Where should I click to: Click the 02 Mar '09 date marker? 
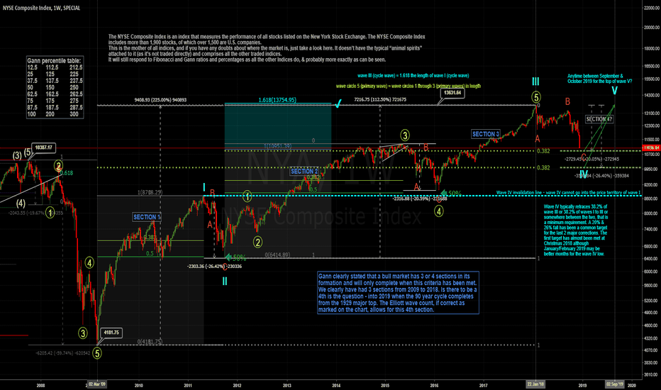97,384
